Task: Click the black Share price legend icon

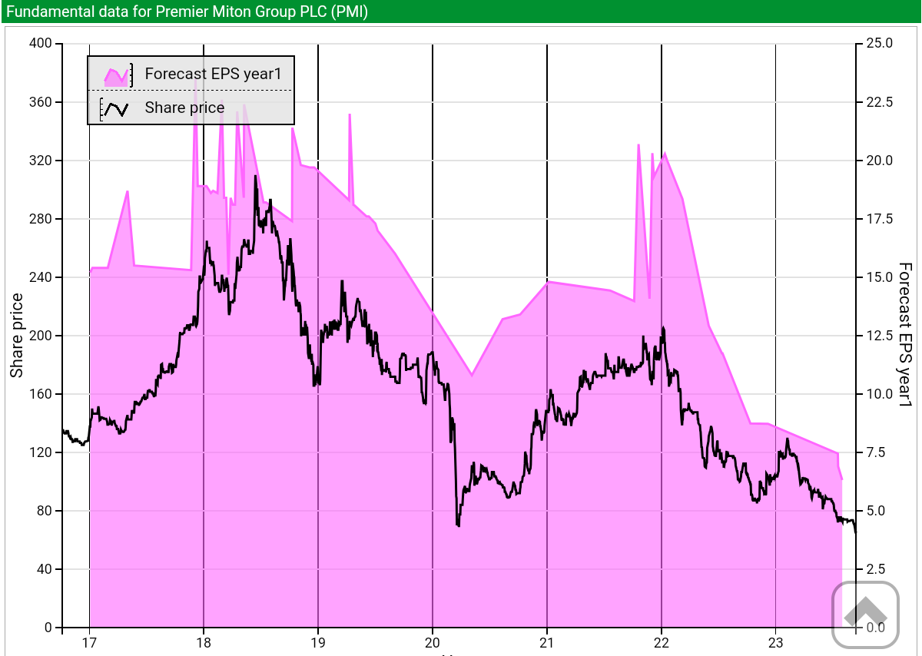Action: pos(114,108)
